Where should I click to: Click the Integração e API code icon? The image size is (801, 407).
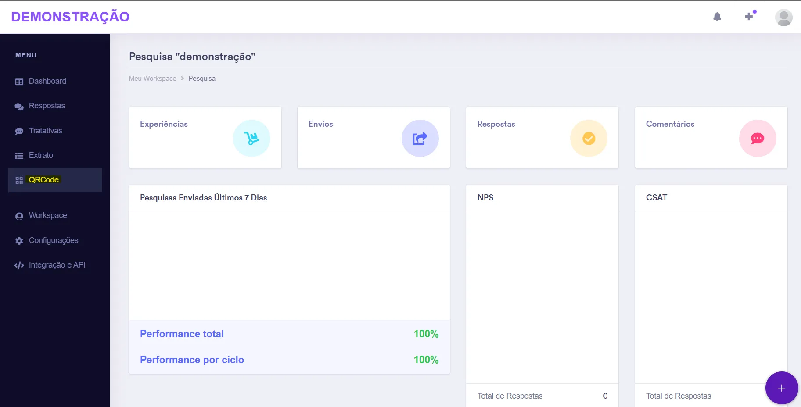point(19,265)
